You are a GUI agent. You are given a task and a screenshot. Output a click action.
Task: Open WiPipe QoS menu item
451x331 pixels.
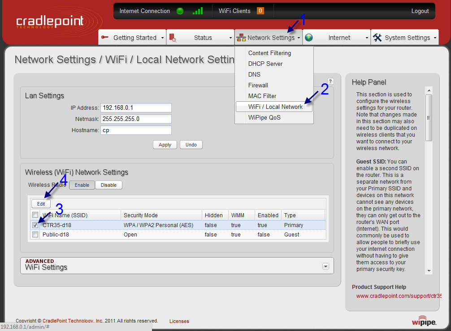(x=265, y=117)
